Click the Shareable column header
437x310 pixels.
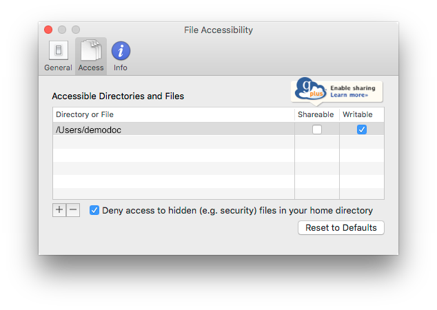click(317, 114)
